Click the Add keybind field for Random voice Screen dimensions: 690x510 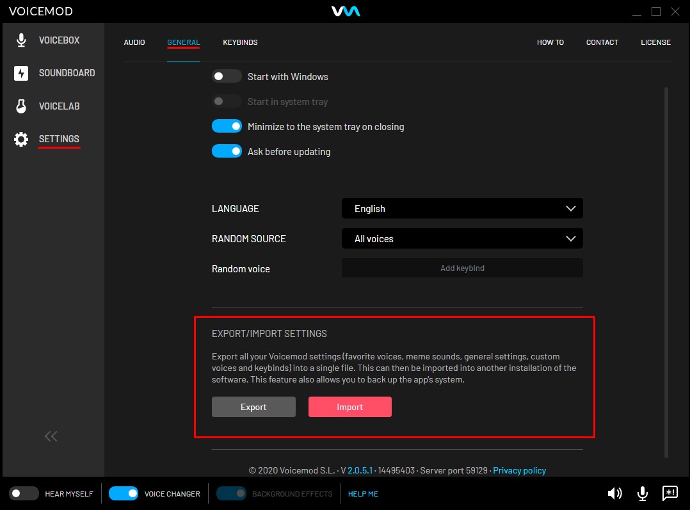tap(462, 268)
